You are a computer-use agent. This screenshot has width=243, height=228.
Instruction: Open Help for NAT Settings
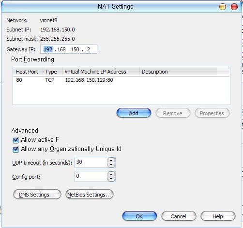(218, 216)
